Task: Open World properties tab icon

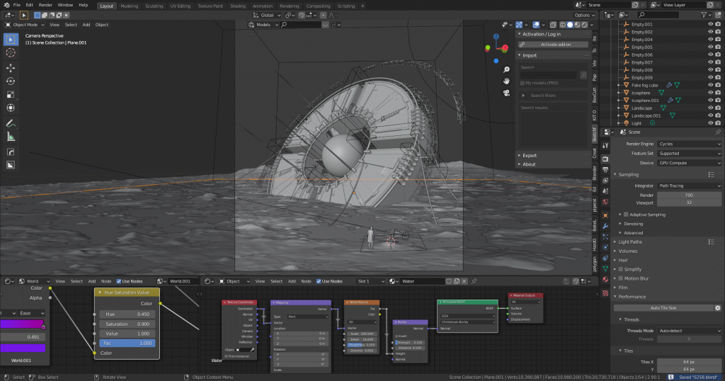Action: point(605,202)
